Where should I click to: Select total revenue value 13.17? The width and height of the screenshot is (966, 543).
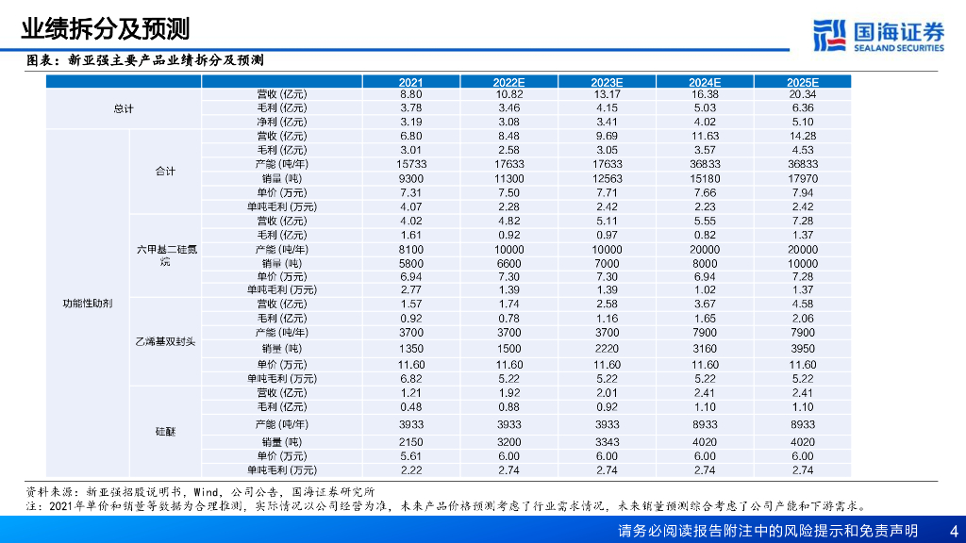(607, 94)
